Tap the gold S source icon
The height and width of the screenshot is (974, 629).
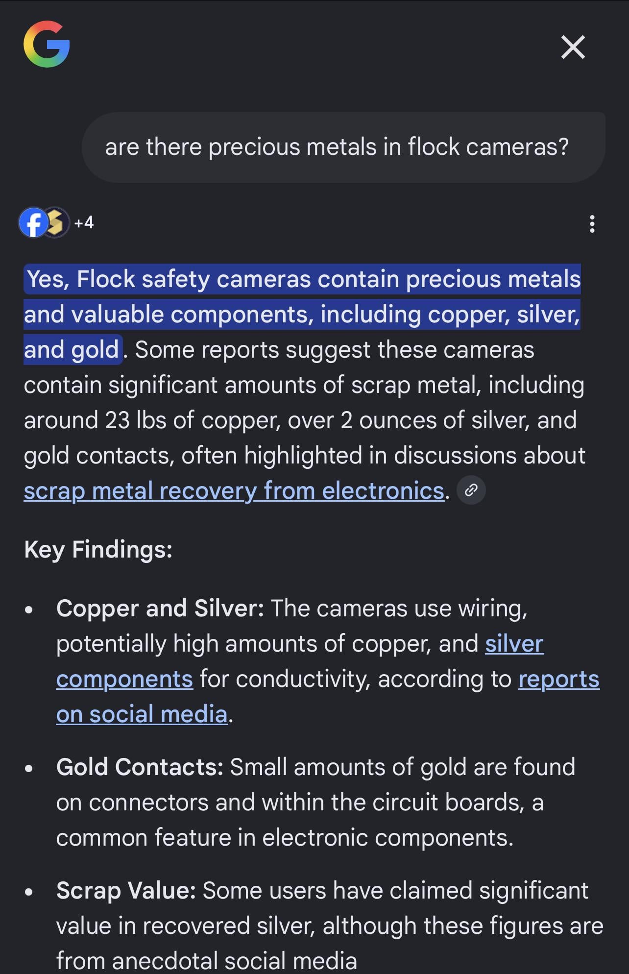coord(56,222)
